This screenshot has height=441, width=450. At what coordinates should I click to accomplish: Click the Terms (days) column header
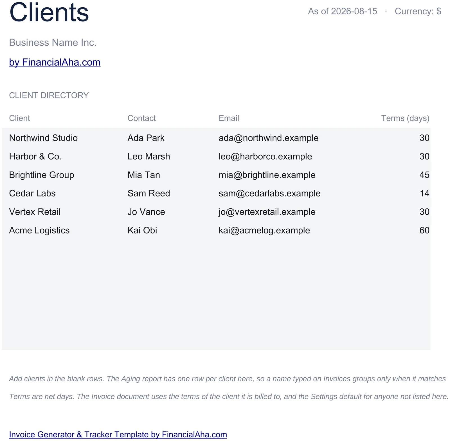405,118
